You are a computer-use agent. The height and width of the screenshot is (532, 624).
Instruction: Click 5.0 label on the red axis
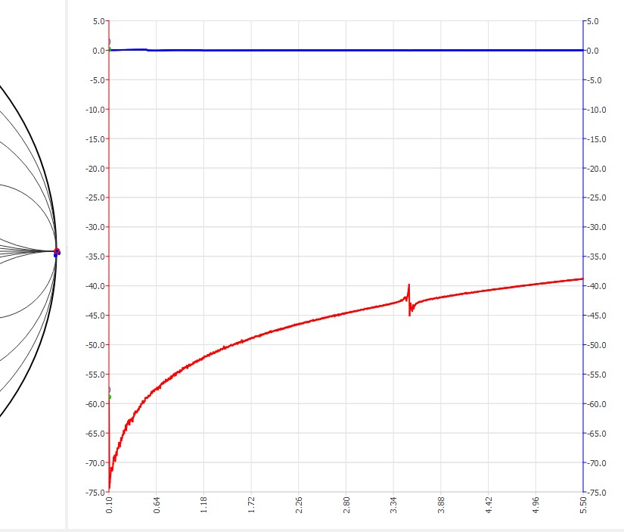98,21
